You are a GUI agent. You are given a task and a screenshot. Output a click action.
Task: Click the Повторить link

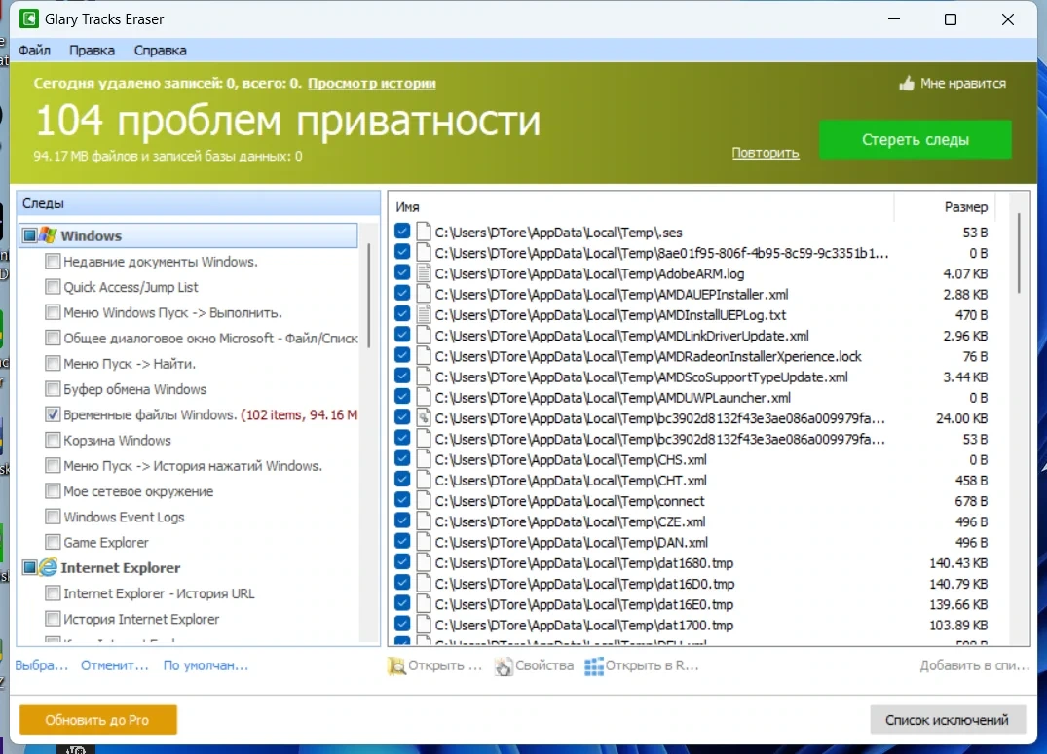point(766,153)
